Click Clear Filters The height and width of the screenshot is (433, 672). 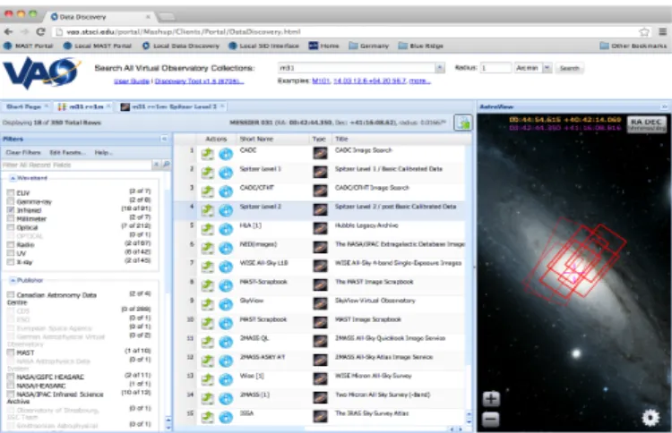click(23, 152)
